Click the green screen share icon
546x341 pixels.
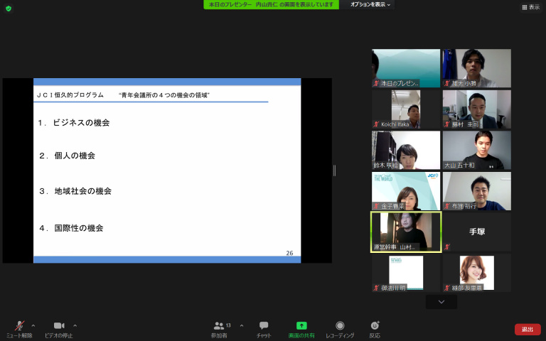coord(301,325)
